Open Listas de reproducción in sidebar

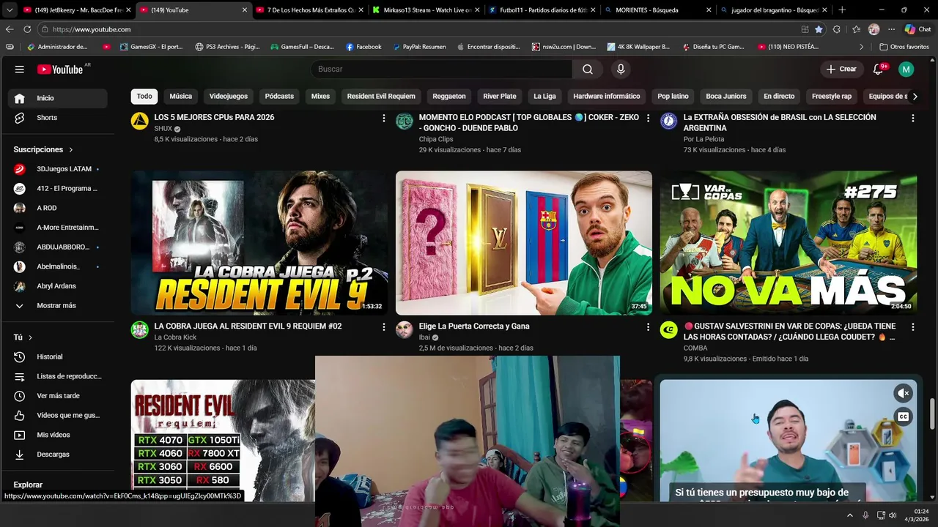coord(59,376)
